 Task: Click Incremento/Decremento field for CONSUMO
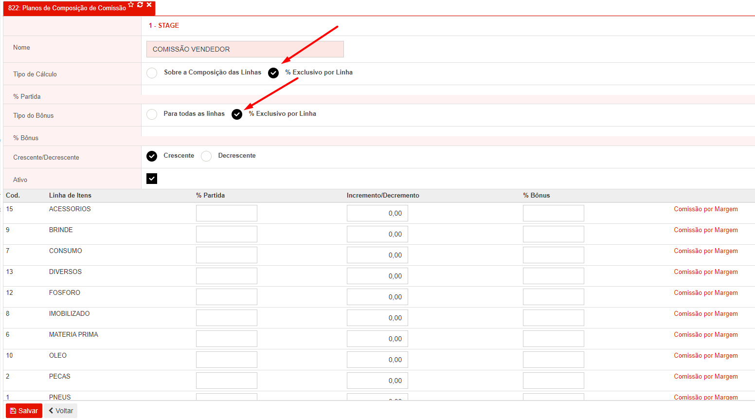[377, 255]
